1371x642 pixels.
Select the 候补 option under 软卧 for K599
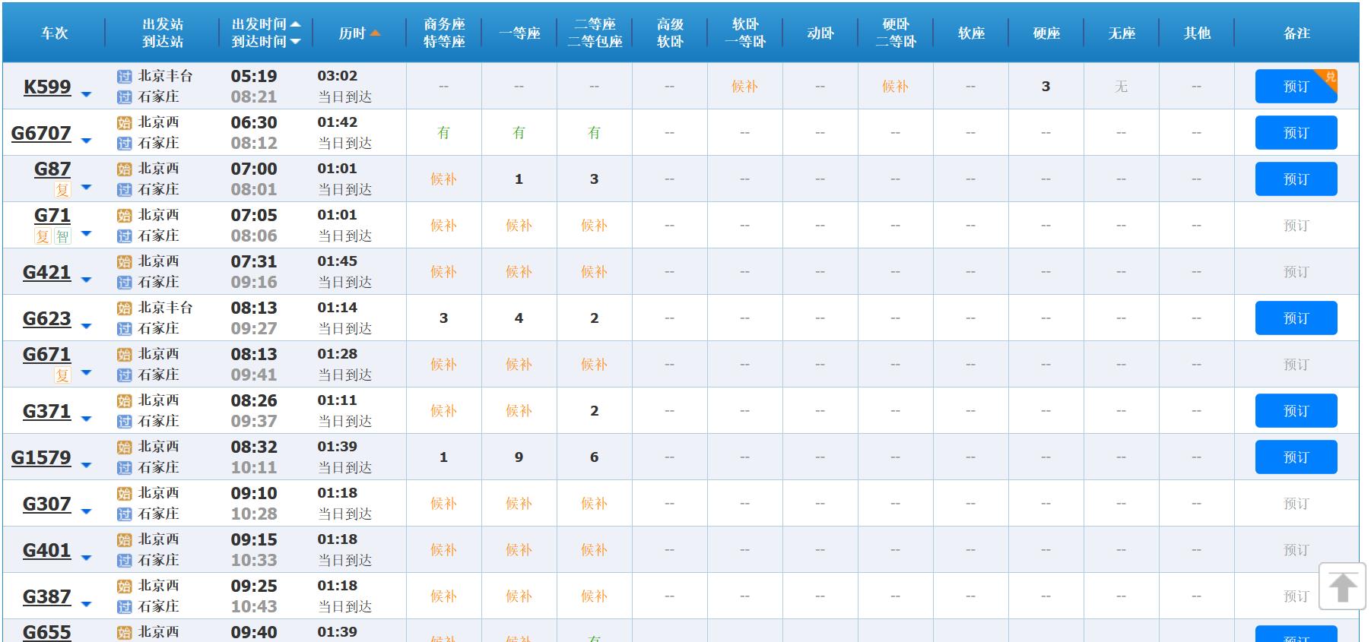click(744, 87)
